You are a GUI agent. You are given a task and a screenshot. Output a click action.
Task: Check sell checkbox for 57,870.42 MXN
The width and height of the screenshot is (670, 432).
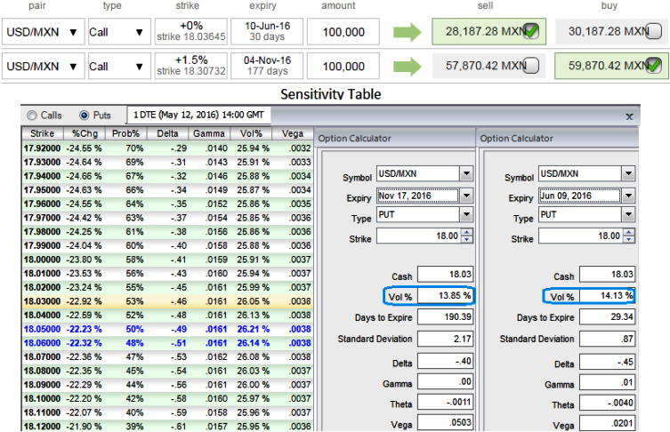pyautogui.click(x=531, y=66)
